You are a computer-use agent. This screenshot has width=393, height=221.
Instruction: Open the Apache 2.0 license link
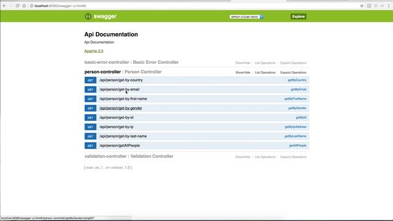click(x=94, y=51)
